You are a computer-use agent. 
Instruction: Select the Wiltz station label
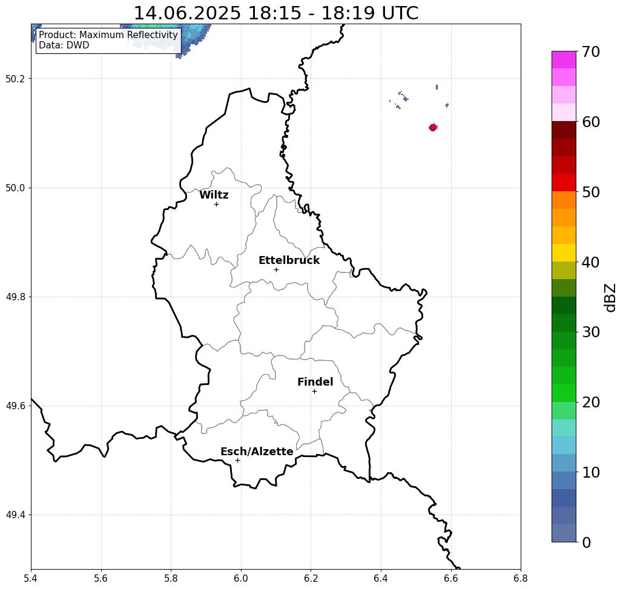click(x=214, y=195)
